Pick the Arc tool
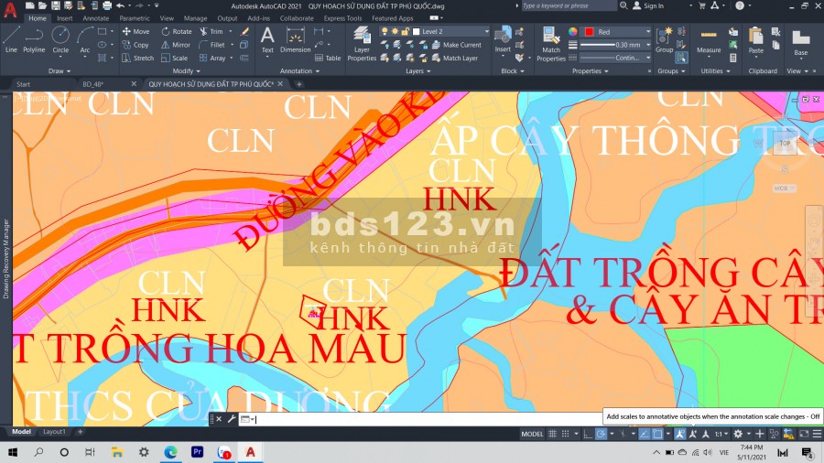 click(84, 39)
